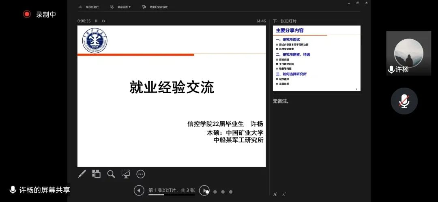Select the pen and laser pointer tool
The height and width of the screenshot is (202, 438).
[x=82, y=174]
